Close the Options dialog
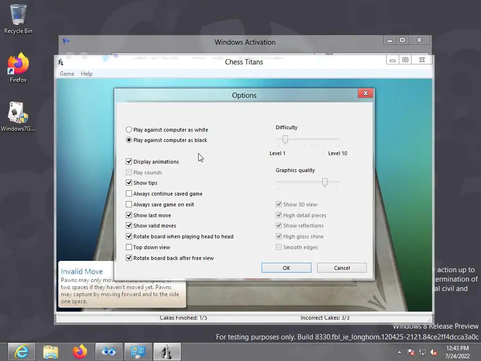Screen dimensions: 481x361 pyautogui.click(x=365, y=94)
